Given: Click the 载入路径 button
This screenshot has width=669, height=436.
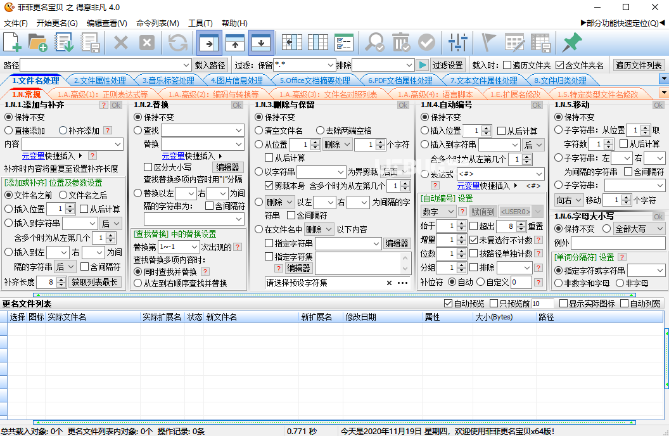Looking at the screenshot, I should point(210,65).
